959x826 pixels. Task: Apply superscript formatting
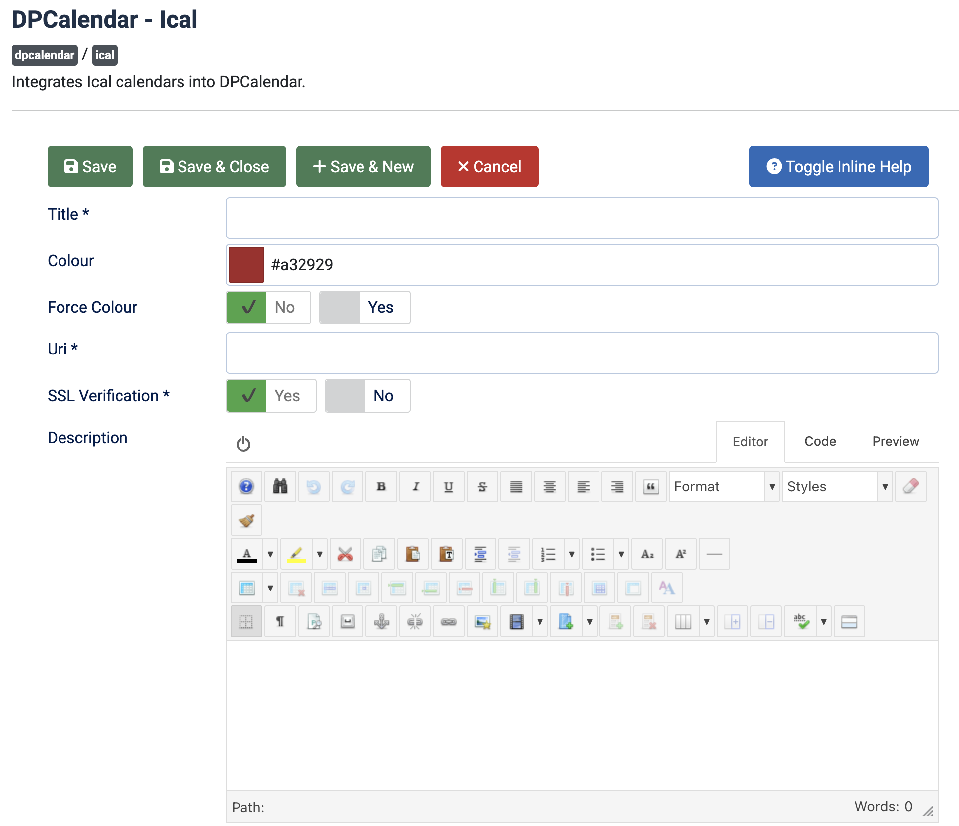(x=681, y=554)
